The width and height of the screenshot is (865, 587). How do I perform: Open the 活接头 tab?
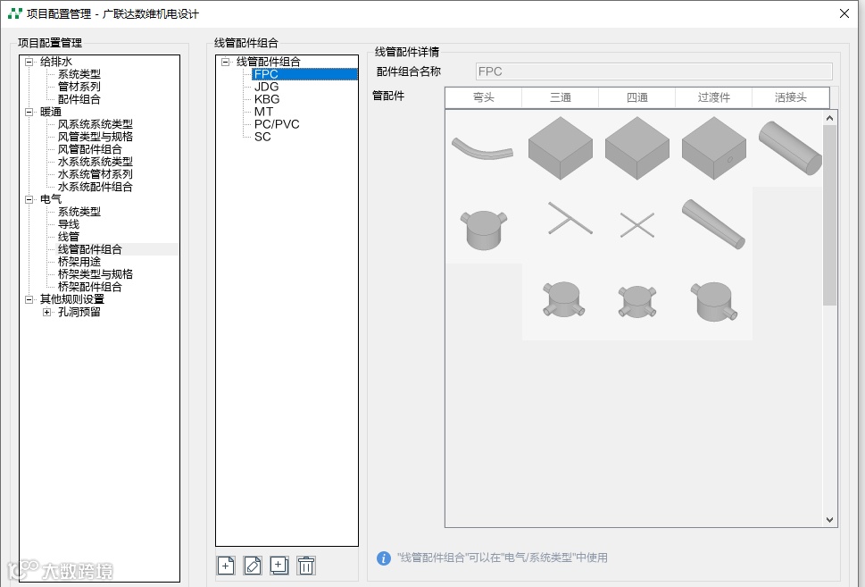[x=790, y=97]
